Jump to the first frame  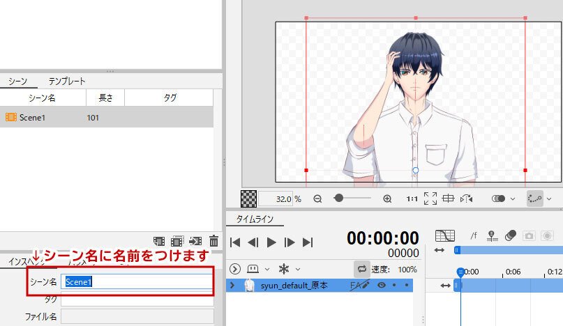pyautogui.click(x=235, y=242)
